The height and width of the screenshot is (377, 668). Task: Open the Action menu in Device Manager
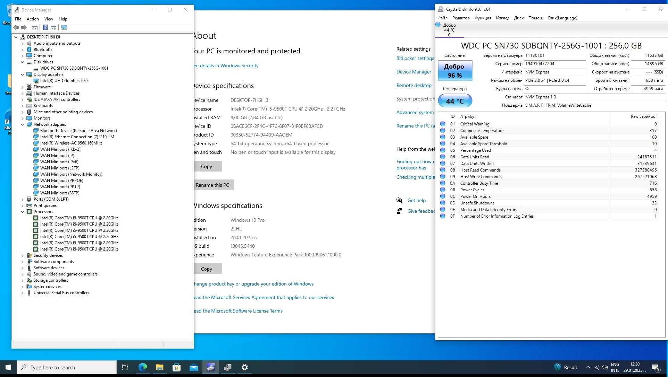(33, 19)
